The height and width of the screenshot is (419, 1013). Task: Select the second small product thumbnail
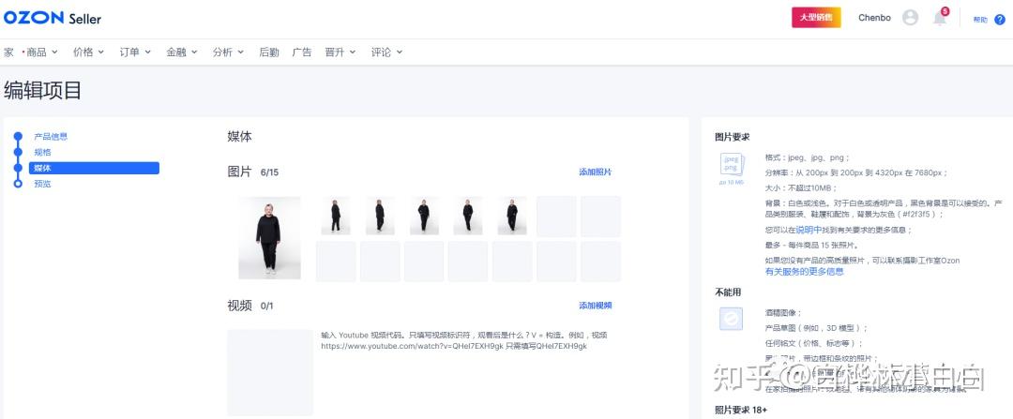[380, 216]
